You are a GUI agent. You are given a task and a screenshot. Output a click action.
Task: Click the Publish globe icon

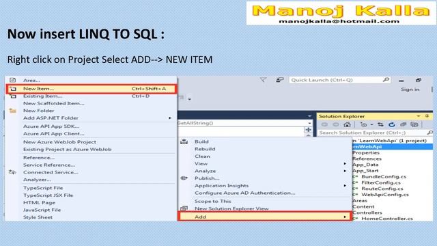[x=184, y=178]
